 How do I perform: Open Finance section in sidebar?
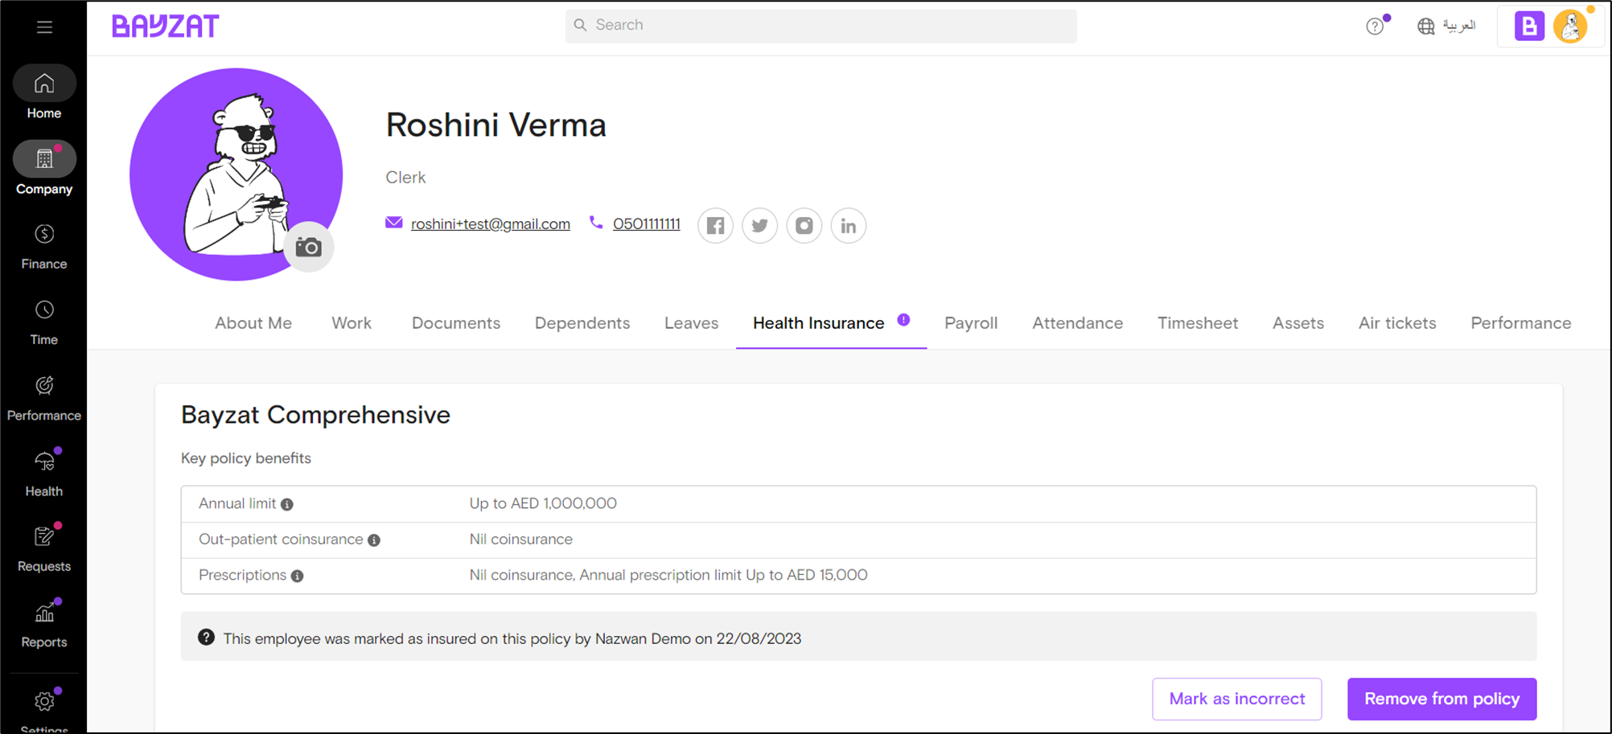(44, 245)
